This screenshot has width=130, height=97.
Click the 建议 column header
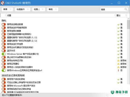coord(121,15)
